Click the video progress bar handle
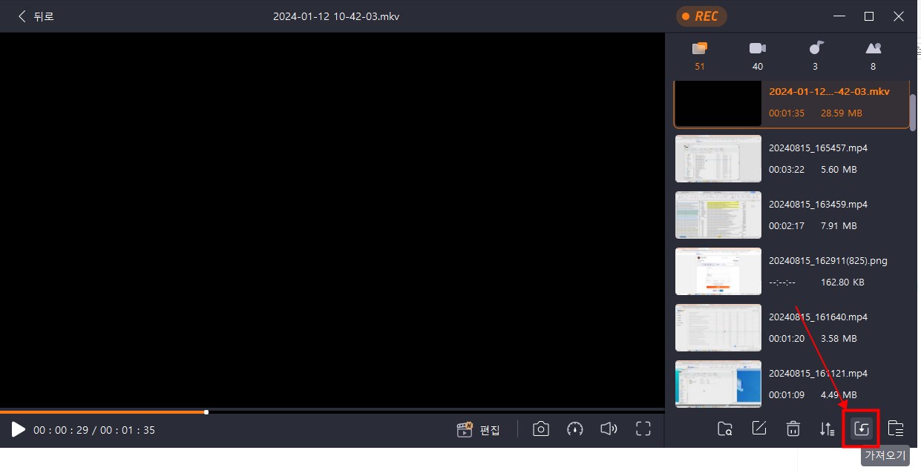This screenshot has height=473, width=921. (206, 411)
